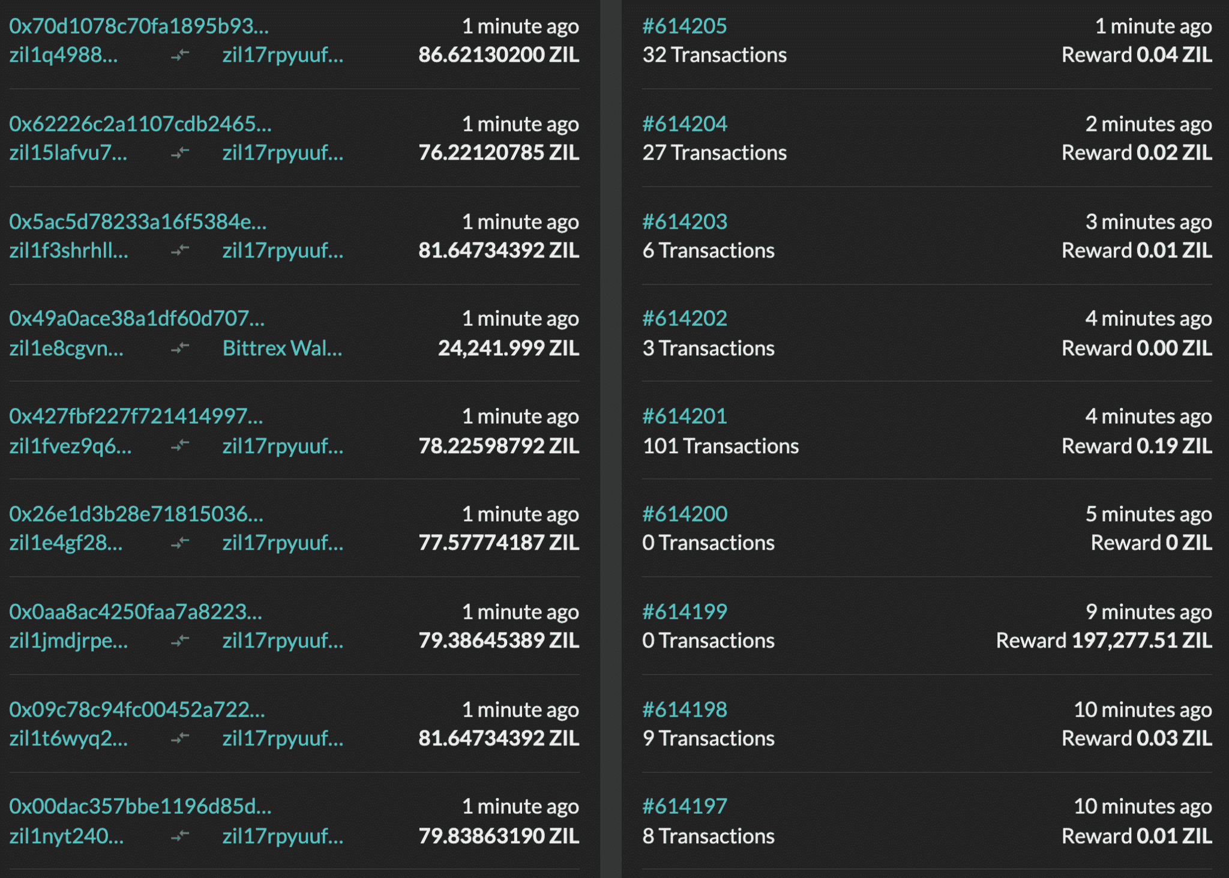
Task: Open transaction hash 0x70d1078c70fa1895b93
Action: pos(139,26)
